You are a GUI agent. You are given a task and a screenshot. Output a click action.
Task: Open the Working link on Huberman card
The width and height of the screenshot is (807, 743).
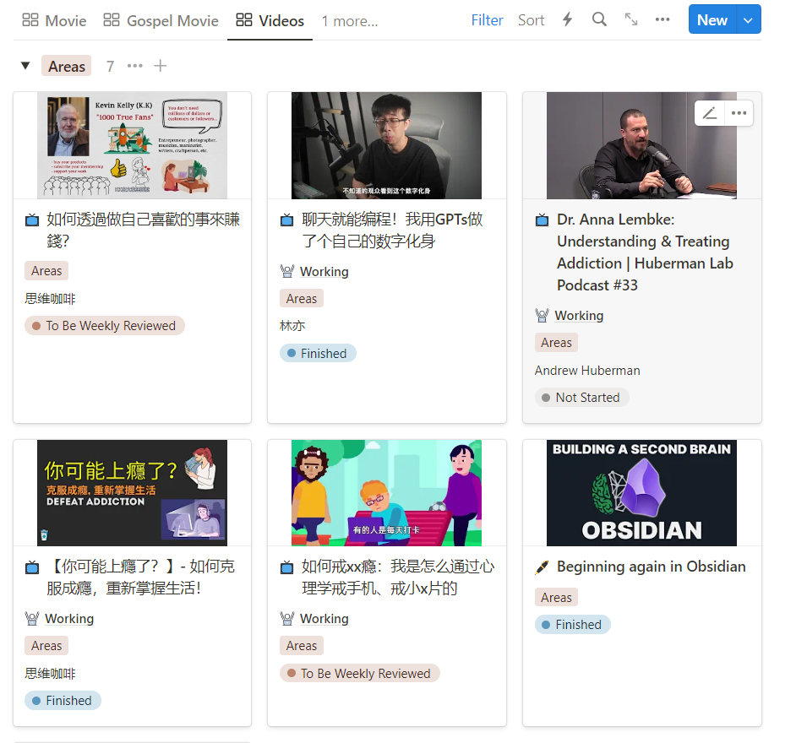[579, 316]
